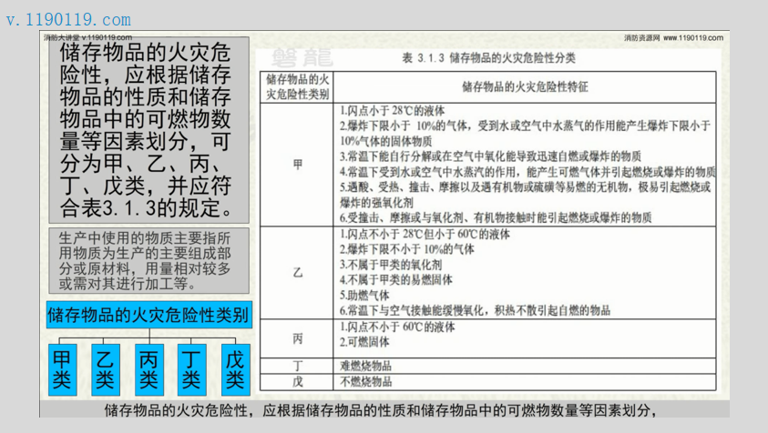Click the v.1190119.com link at top

[68, 20]
